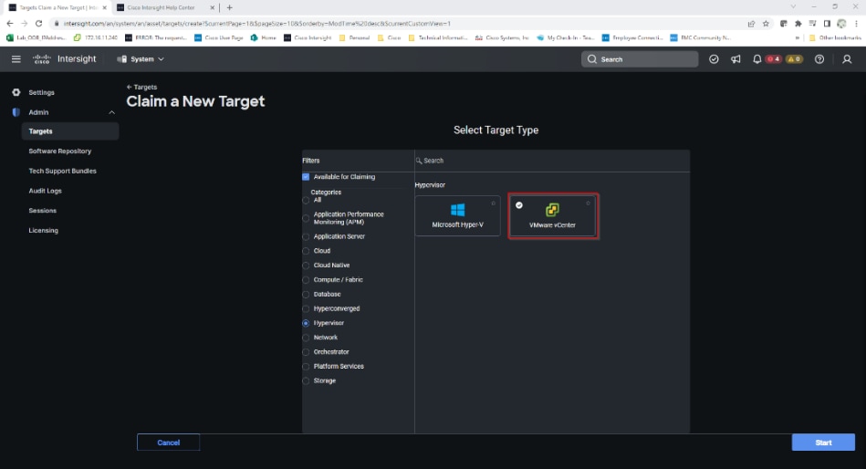Open the tasks checkmark icon in header
Viewport: 866px width, 469px height.
point(714,59)
